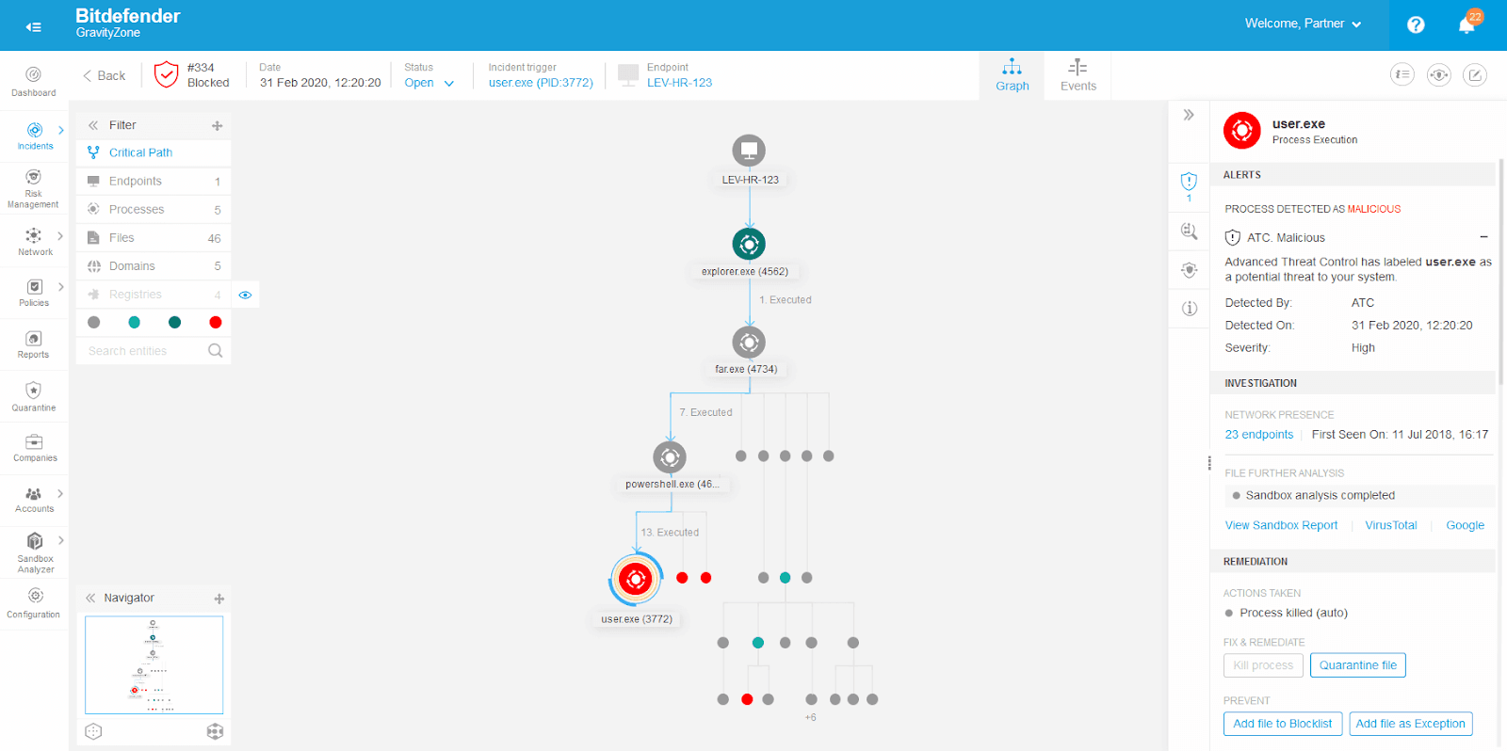This screenshot has height=751, width=1507.
Task: Open Network section in the sidebar
Action: [35, 241]
